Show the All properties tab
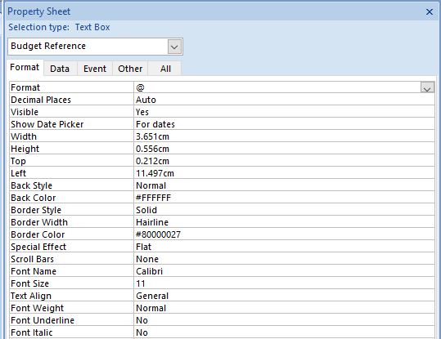 click(x=165, y=69)
